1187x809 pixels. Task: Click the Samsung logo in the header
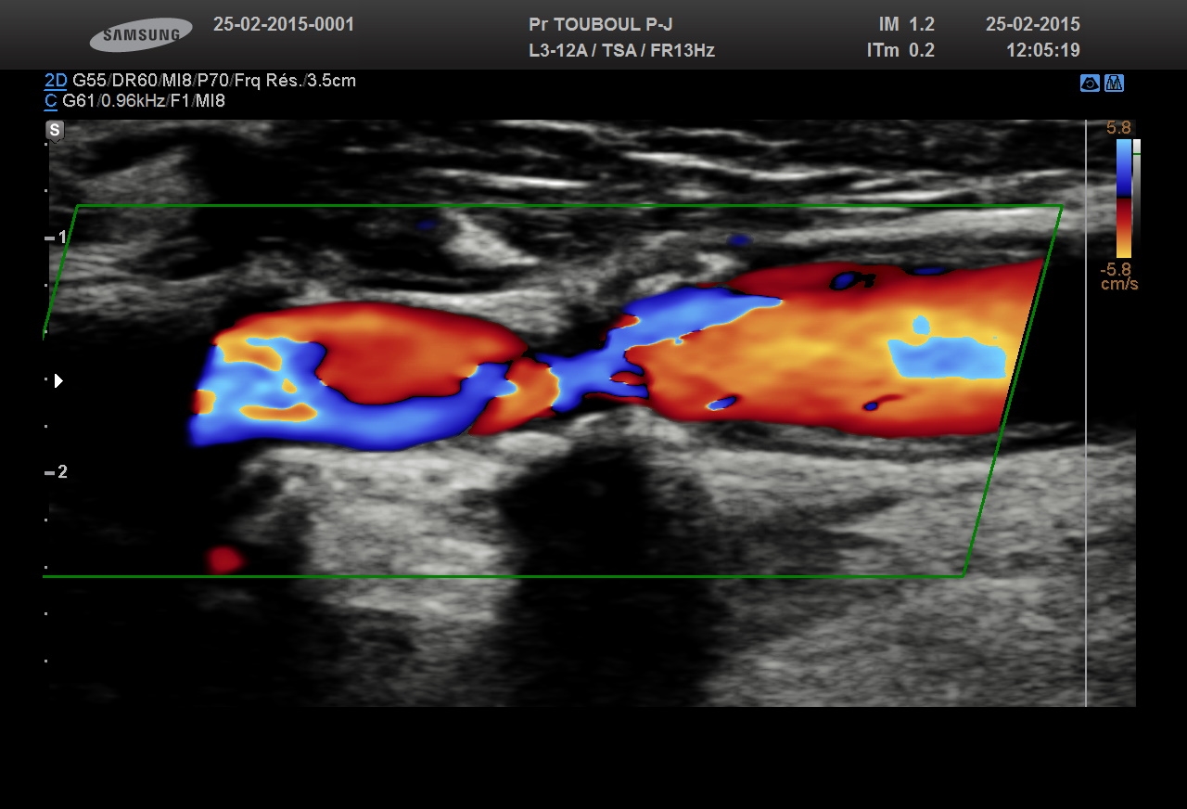[141, 35]
